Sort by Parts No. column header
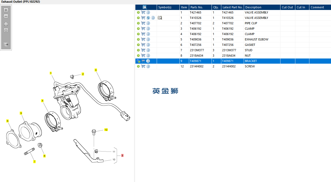This screenshot has width=331, height=182. coord(200,7)
